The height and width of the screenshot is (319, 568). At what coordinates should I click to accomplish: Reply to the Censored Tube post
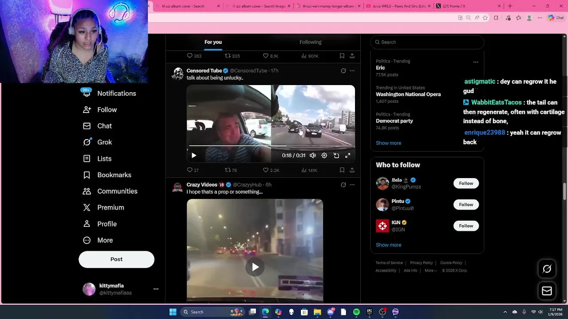pyautogui.click(x=193, y=170)
